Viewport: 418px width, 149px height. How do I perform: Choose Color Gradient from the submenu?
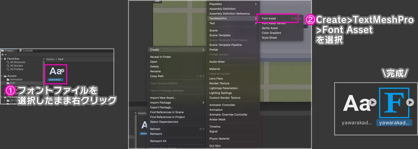[271, 33]
